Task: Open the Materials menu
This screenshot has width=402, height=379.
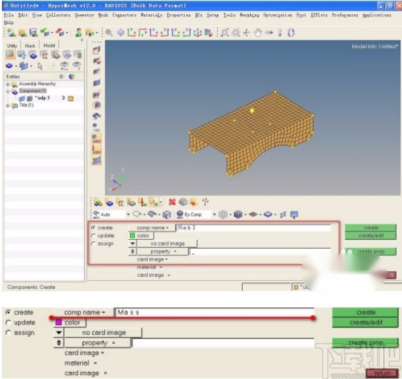Action: (151, 15)
